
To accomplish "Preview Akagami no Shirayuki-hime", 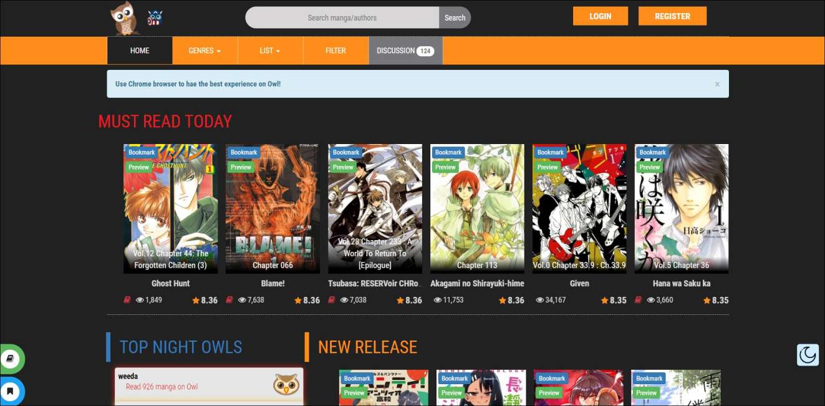I will pyautogui.click(x=445, y=167).
